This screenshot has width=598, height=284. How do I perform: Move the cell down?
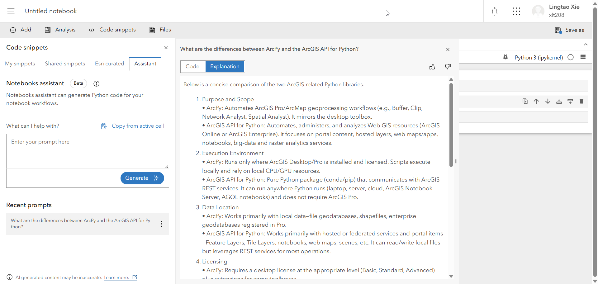point(548,101)
